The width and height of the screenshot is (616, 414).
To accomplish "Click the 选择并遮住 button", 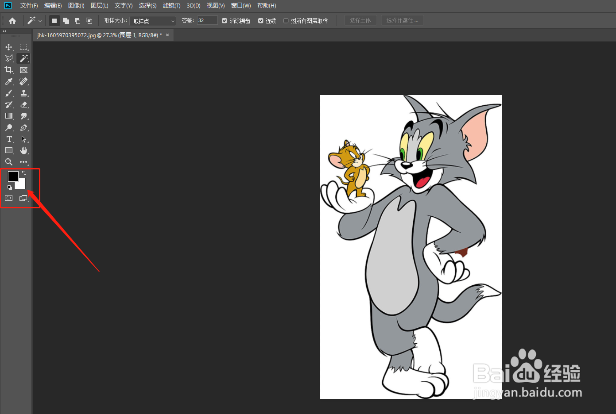I will click(402, 20).
